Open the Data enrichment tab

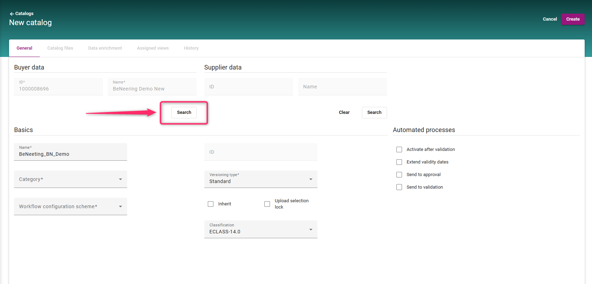tap(105, 48)
